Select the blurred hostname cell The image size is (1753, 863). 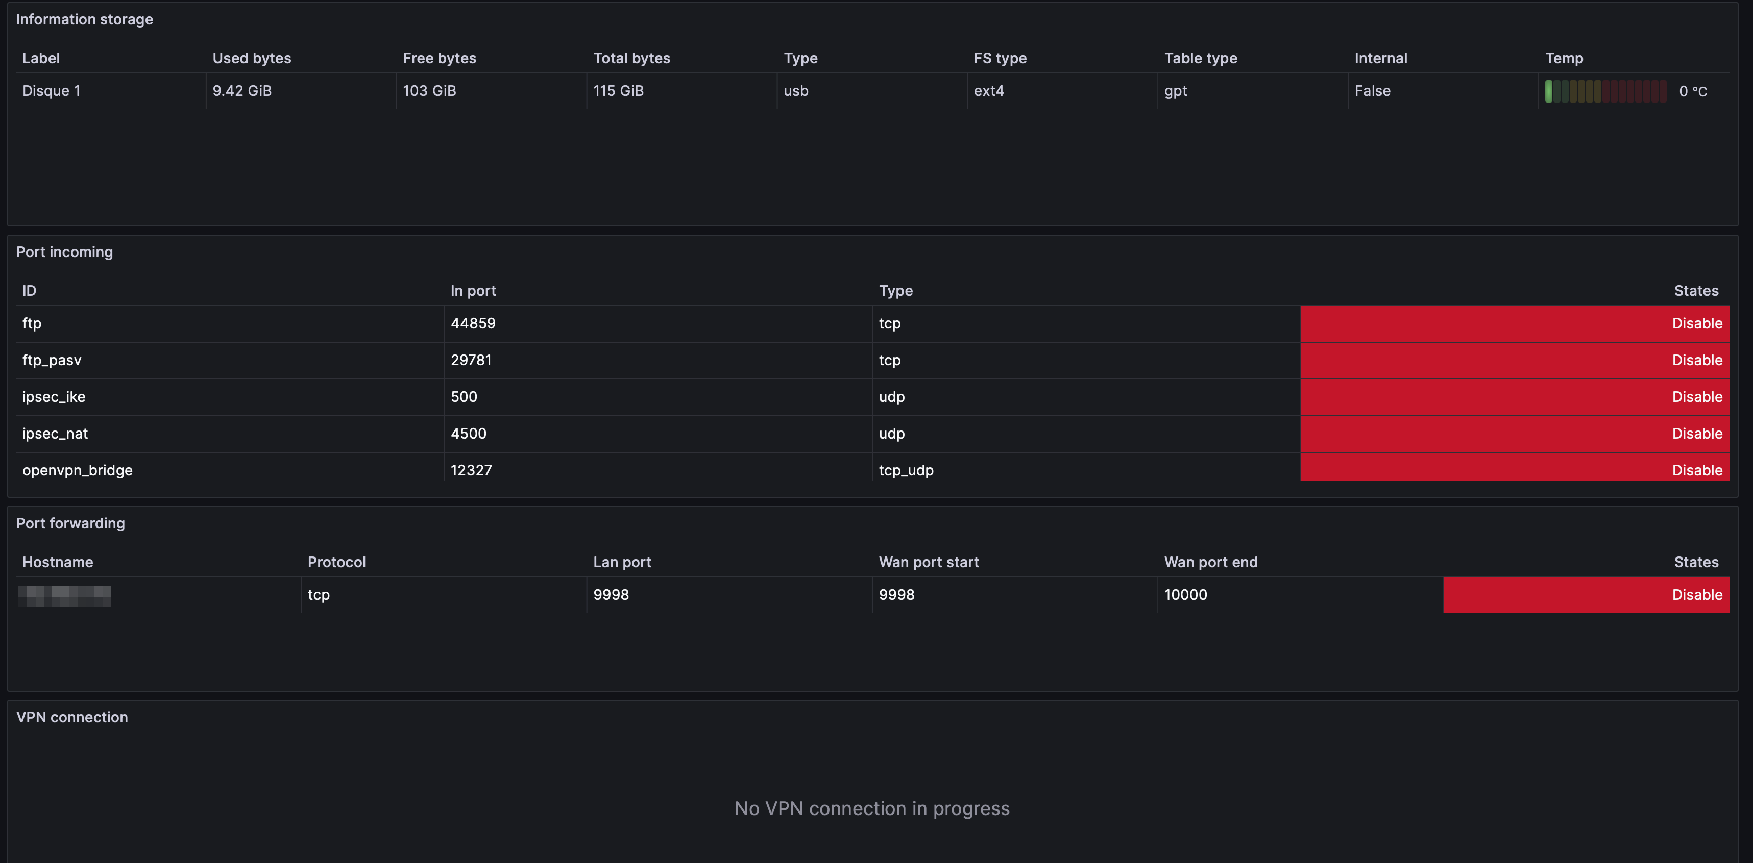point(65,595)
